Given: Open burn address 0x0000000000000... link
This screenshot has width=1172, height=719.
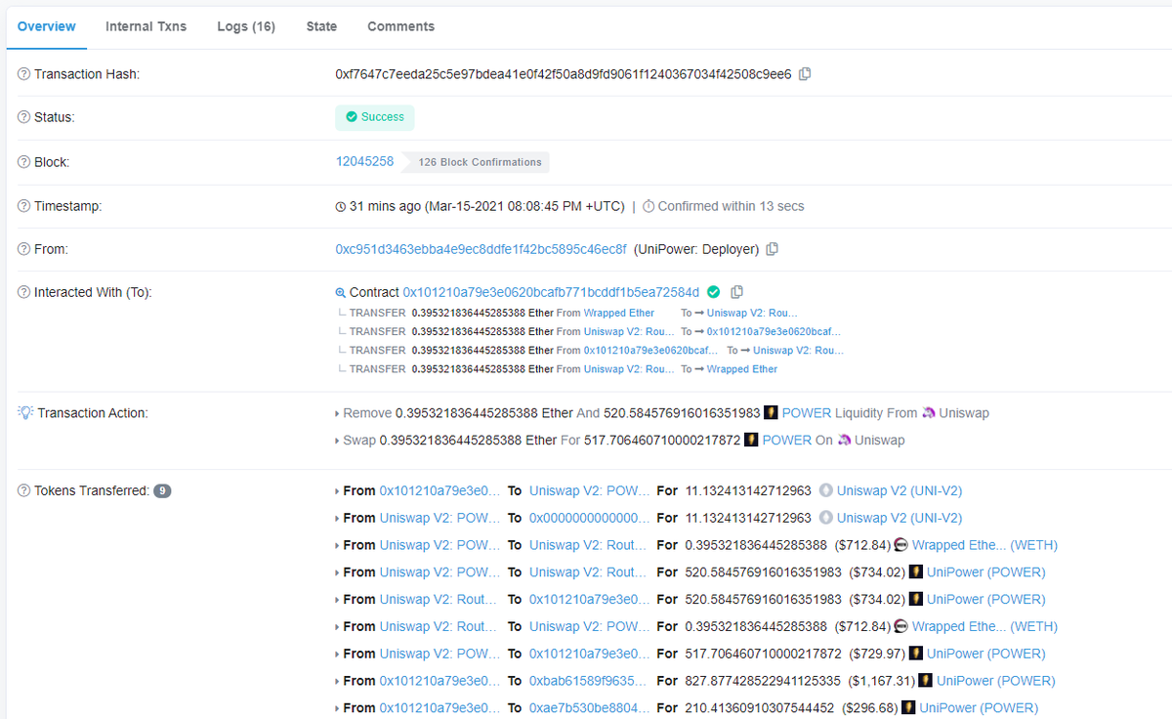Looking at the screenshot, I should [589, 518].
